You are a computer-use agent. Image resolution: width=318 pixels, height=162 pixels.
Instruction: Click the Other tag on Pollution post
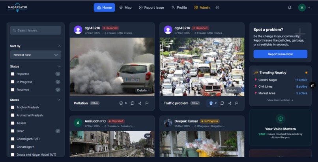pos(95,103)
